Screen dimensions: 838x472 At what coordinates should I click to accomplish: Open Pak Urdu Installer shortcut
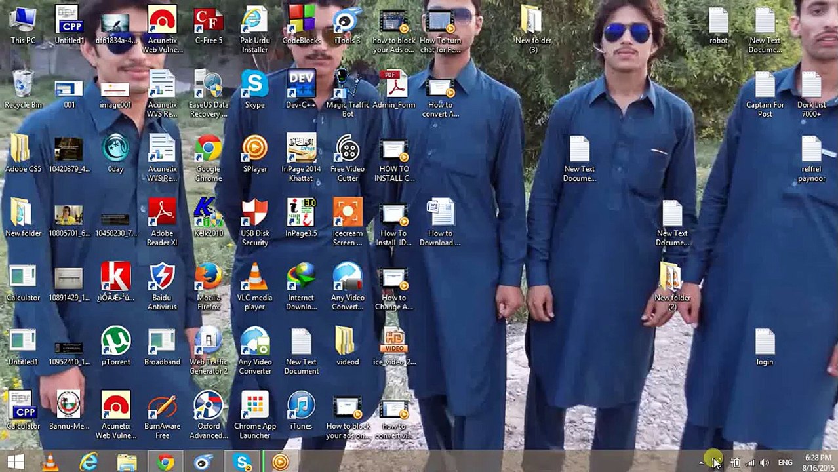pos(255,31)
